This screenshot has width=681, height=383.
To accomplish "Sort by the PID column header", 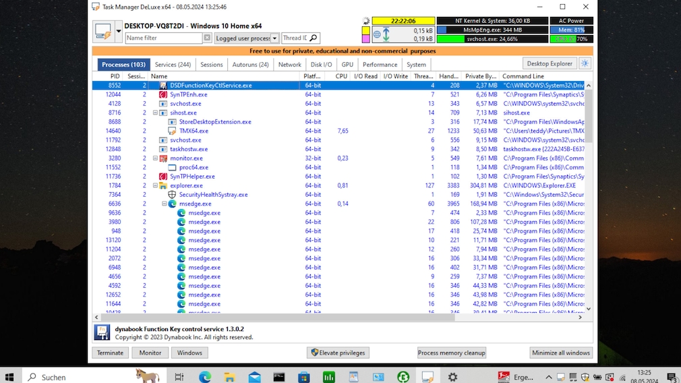I will click(x=115, y=76).
